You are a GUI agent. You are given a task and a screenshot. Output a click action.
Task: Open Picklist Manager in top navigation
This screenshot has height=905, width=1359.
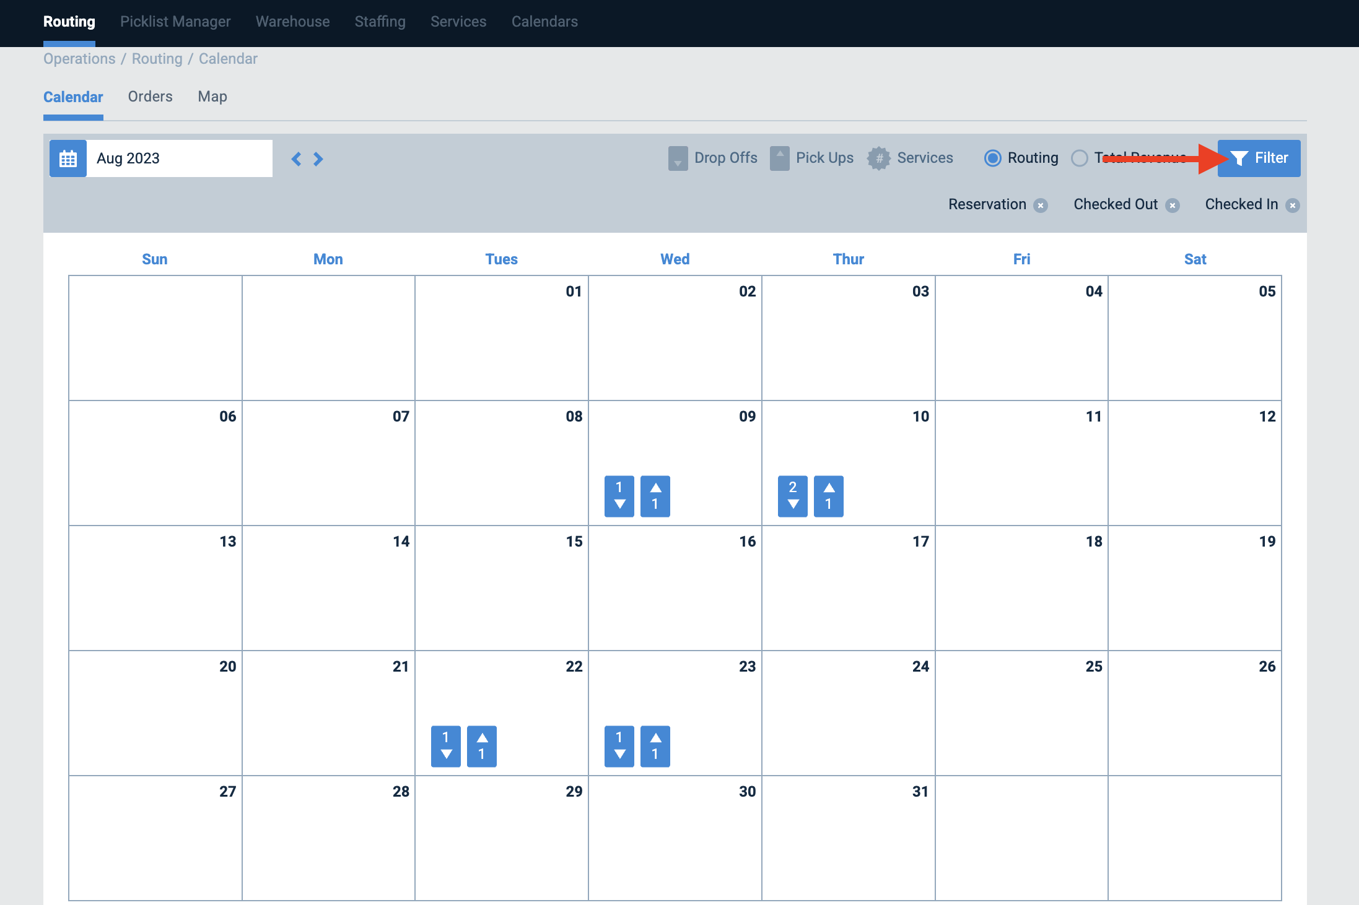click(175, 22)
